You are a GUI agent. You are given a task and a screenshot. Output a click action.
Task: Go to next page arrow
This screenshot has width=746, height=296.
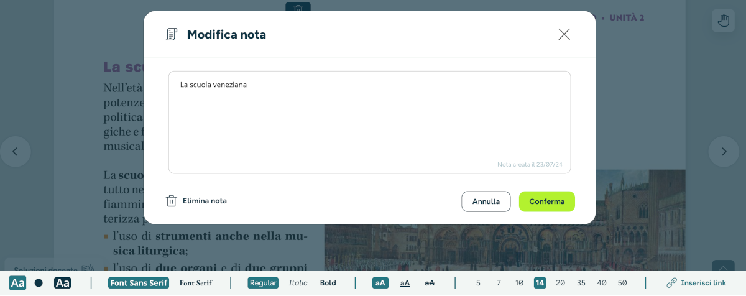(x=724, y=151)
